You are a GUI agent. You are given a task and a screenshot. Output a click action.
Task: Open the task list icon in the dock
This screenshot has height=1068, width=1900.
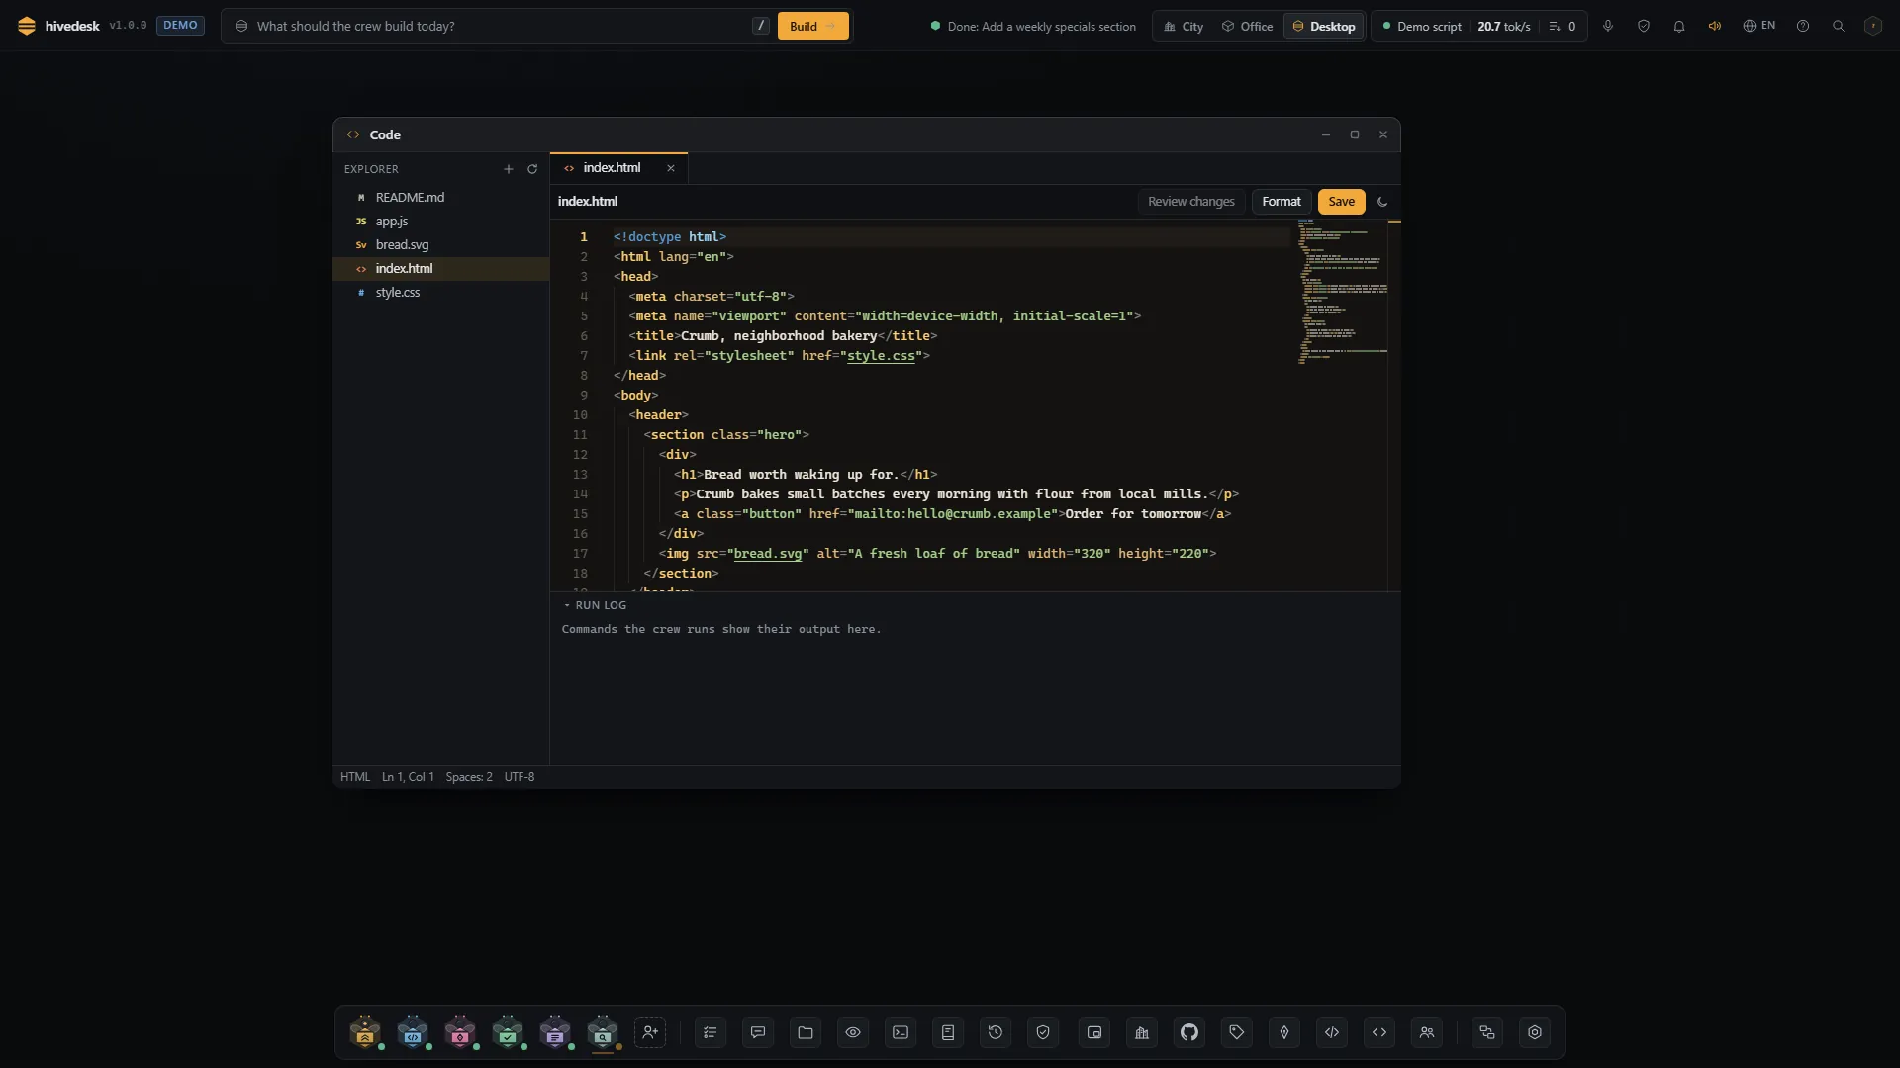[x=711, y=1032]
